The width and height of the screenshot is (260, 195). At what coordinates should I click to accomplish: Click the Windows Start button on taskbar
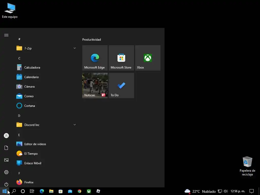pyautogui.click(x=5, y=191)
